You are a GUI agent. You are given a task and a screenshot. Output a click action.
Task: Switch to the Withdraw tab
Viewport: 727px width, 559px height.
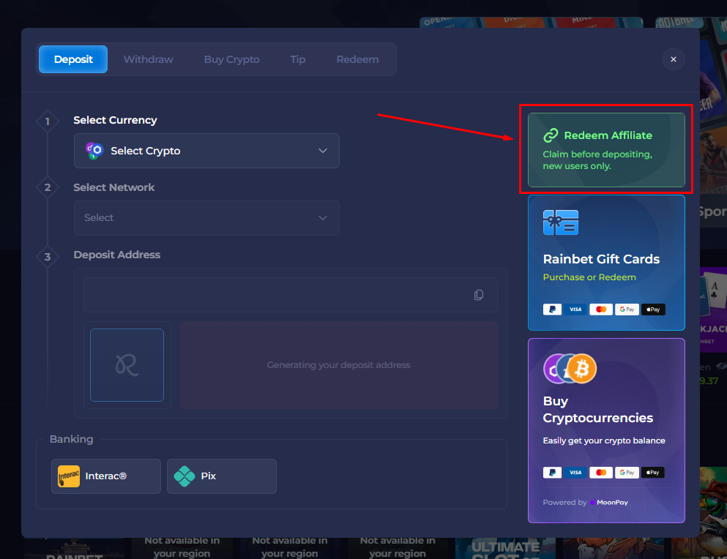tap(148, 59)
